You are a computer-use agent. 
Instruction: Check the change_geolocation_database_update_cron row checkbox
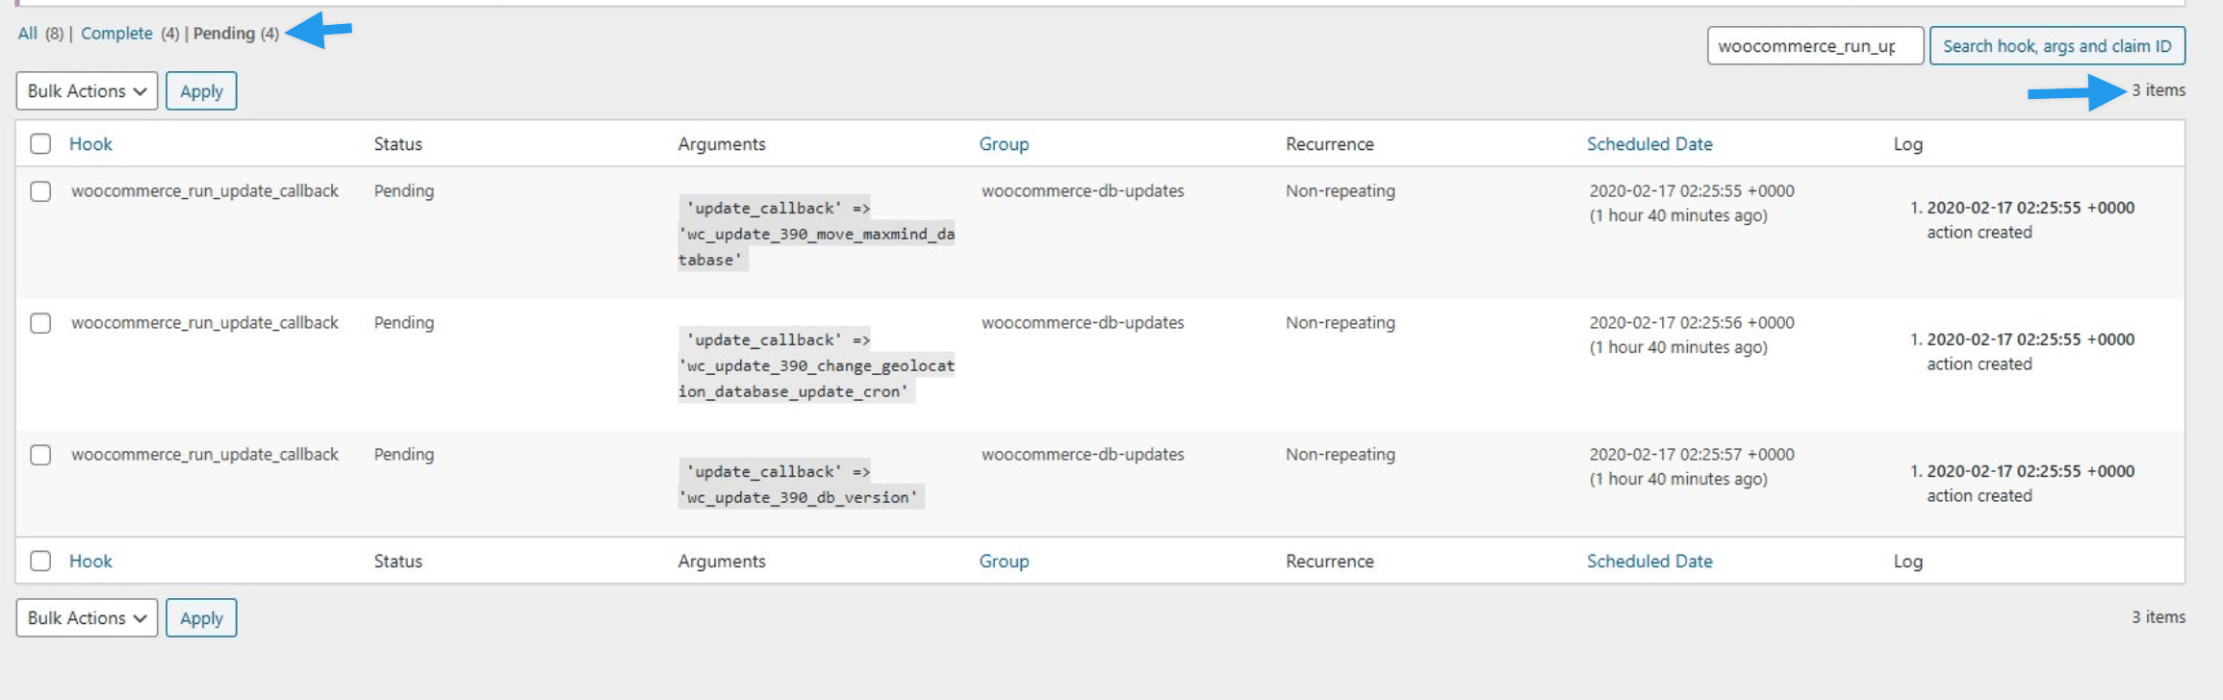coord(40,323)
